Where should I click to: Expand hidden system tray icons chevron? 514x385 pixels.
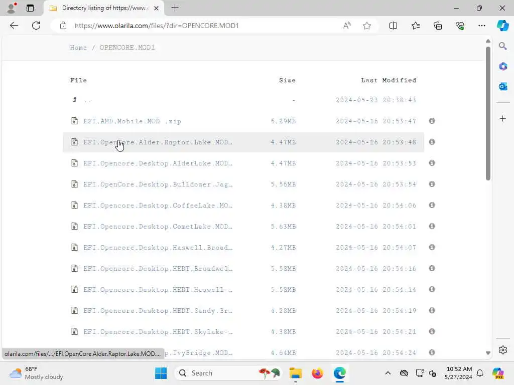(x=388, y=373)
